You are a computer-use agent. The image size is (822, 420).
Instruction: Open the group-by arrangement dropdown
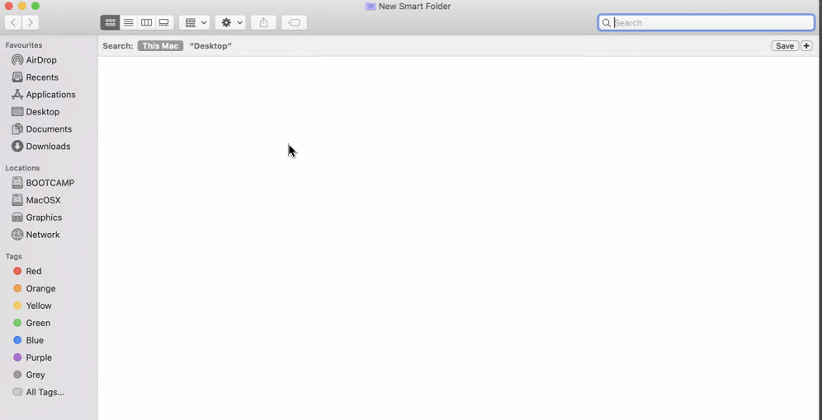click(195, 22)
